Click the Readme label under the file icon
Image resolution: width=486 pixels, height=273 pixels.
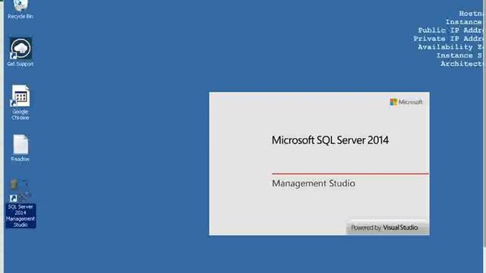pyautogui.click(x=21, y=159)
